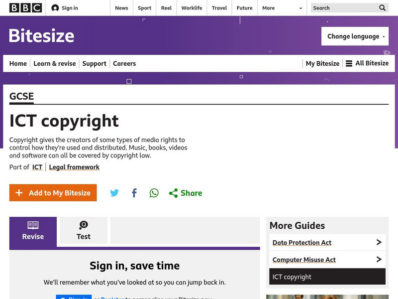This screenshot has height=299, width=398.
Task: Click the Revise book icon
Action: click(x=33, y=225)
